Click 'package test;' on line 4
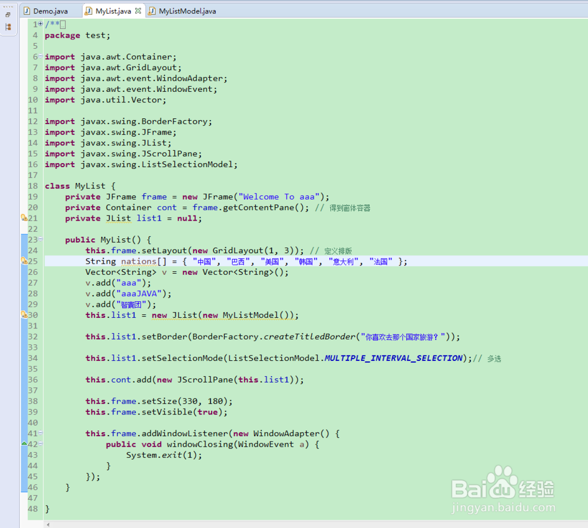The width and height of the screenshot is (588, 528). [78, 35]
